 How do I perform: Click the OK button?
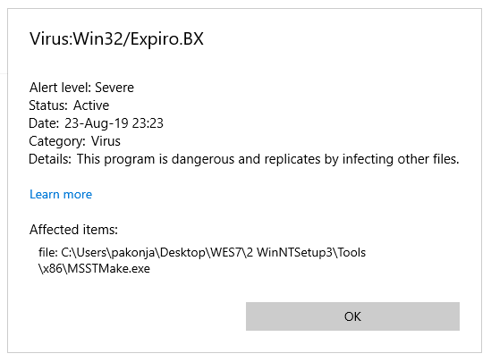[352, 316]
